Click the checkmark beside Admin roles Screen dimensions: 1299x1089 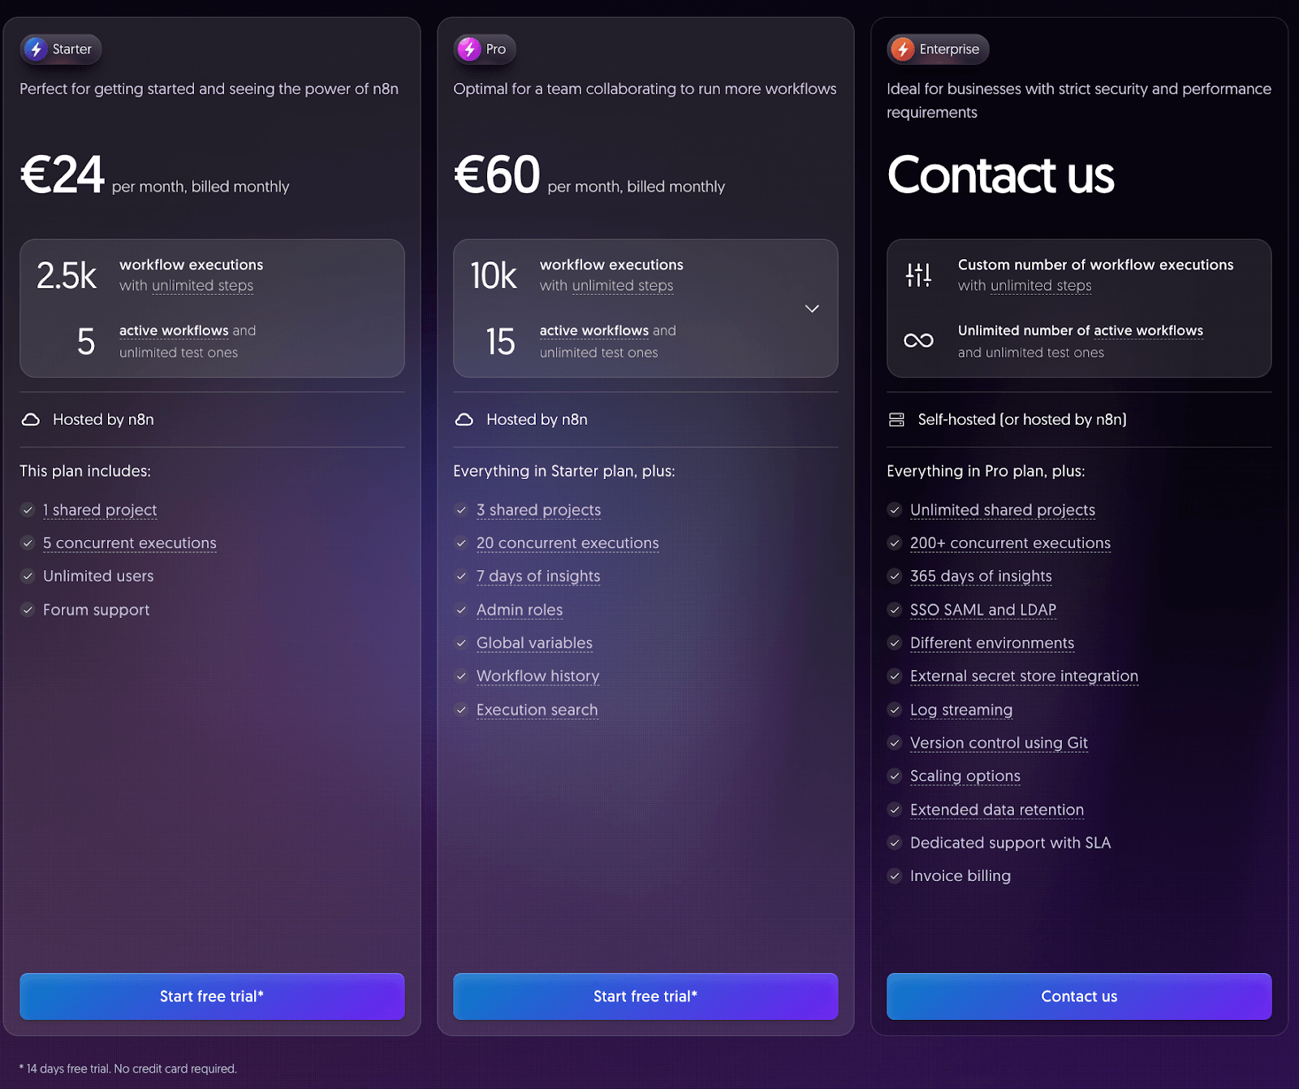461,610
